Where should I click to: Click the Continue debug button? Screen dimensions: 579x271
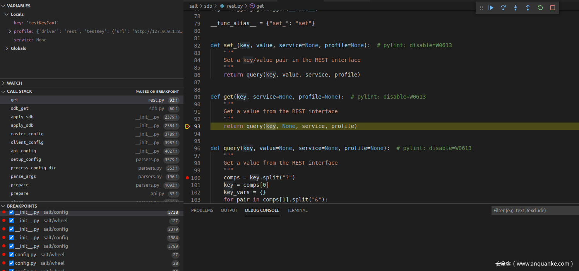point(491,8)
